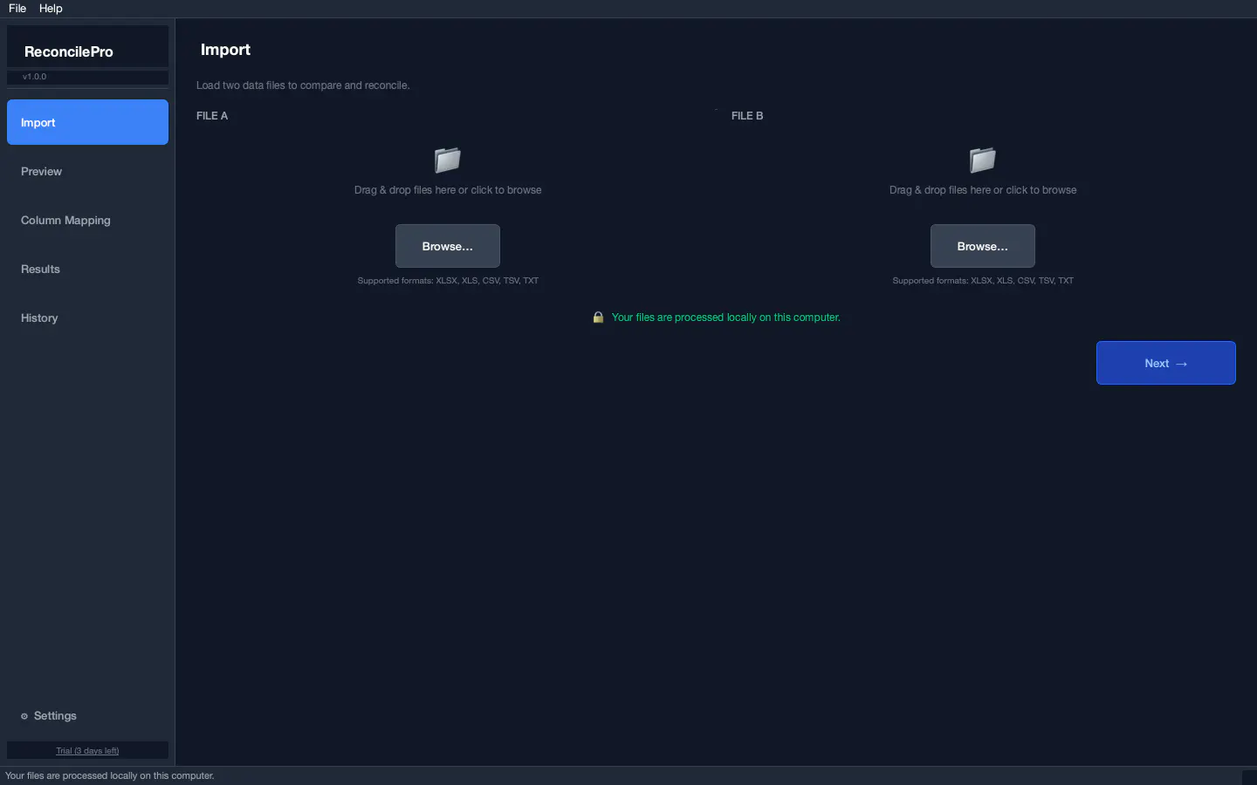Select the Import sidebar tab

click(x=87, y=122)
